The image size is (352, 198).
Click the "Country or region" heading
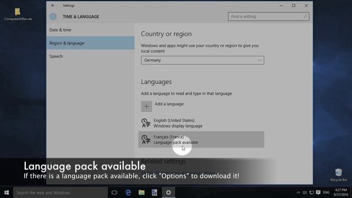166,34
